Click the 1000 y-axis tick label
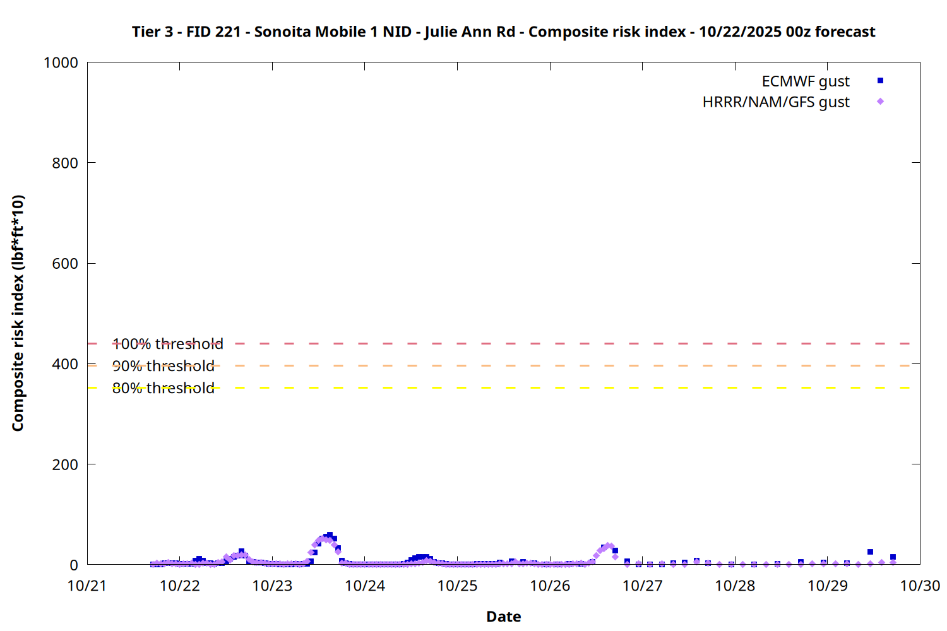Viewport: 947px width, 631px height. coord(61,62)
